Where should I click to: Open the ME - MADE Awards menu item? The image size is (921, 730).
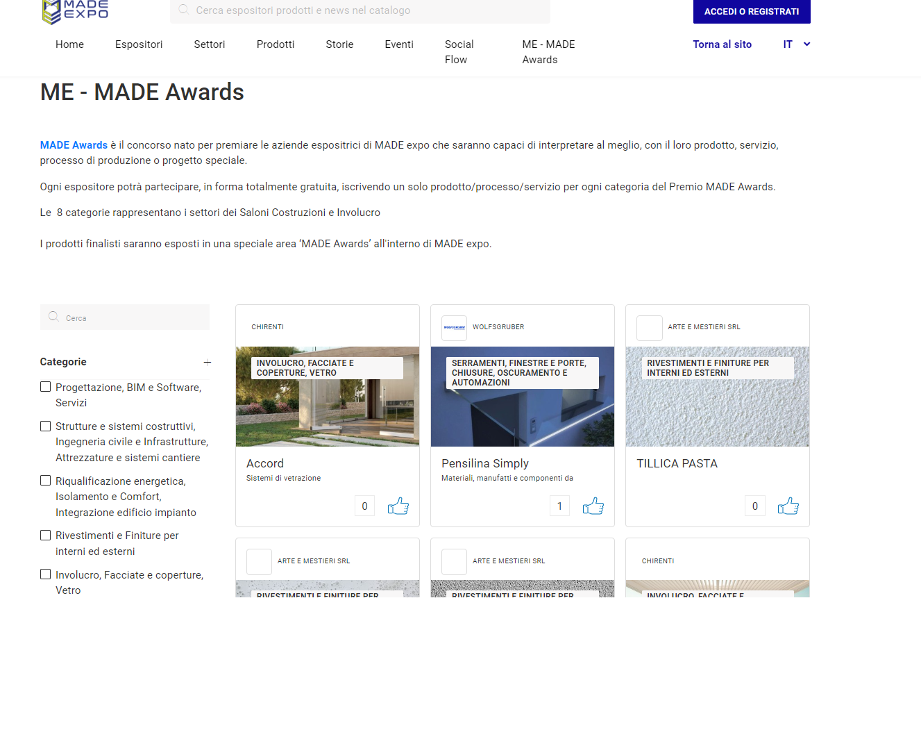(548, 52)
